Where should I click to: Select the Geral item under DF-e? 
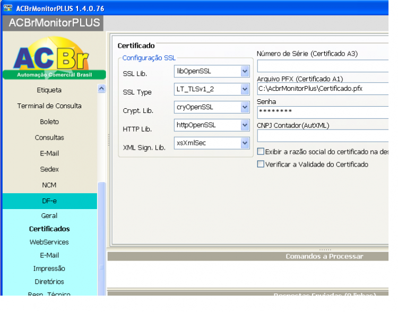click(49, 216)
